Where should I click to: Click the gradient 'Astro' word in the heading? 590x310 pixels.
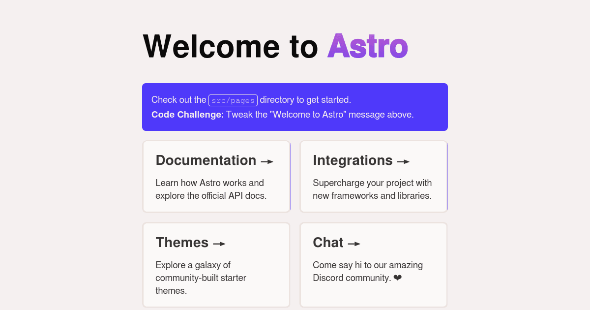click(368, 47)
